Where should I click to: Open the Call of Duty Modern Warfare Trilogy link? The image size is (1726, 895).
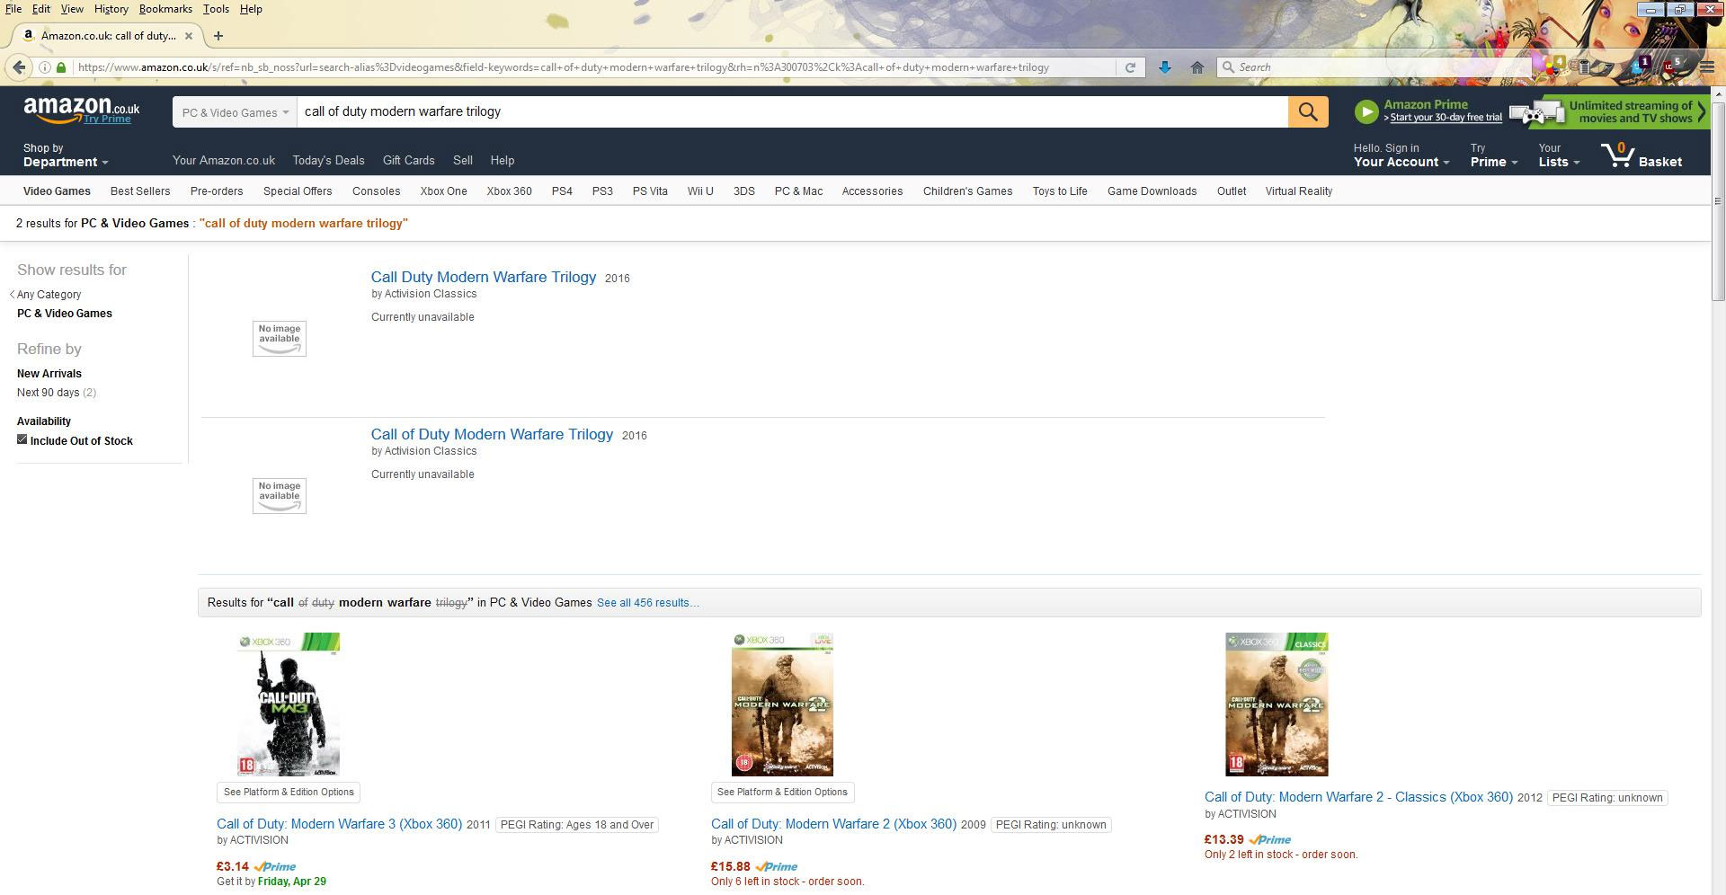(x=492, y=435)
